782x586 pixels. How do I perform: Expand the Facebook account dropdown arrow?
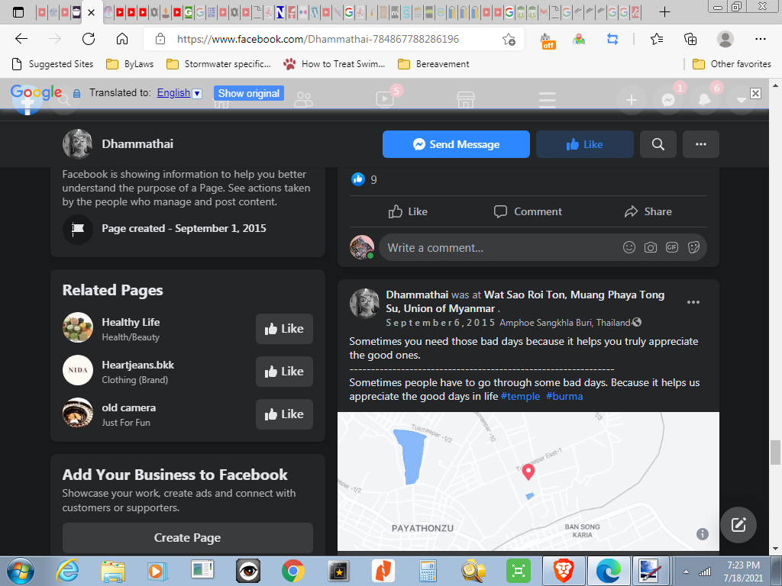[741, 100]
